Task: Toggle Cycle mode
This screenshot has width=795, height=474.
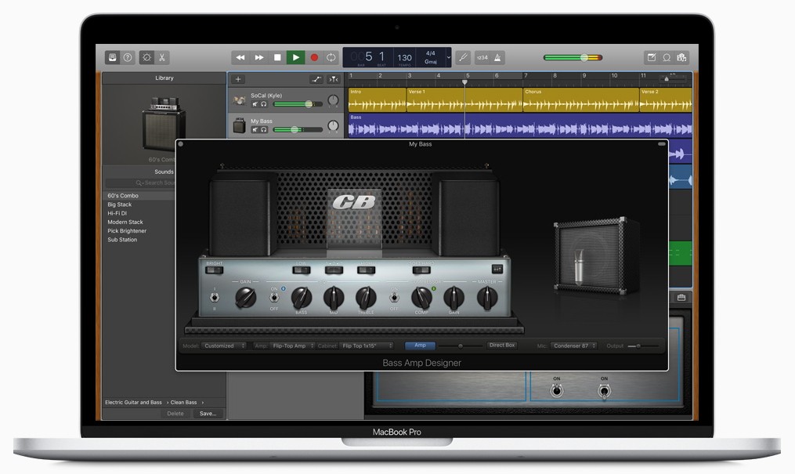Action: coord(331,57)
